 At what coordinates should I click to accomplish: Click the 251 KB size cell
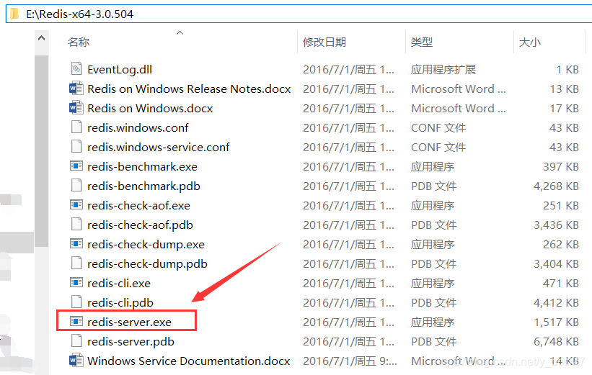(561, 205)
